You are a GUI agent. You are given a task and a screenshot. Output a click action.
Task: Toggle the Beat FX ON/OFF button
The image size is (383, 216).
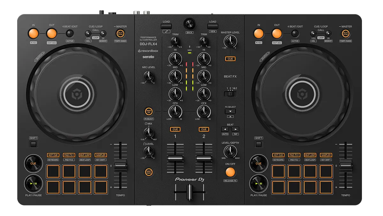pyautogui.click(x=230, y=172)
